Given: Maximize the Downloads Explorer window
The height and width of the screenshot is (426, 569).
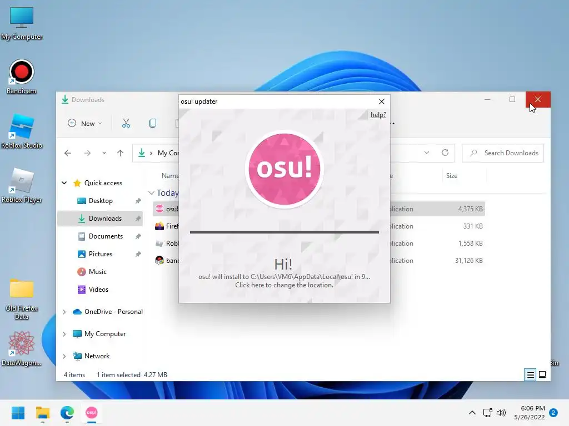Looking at the screenshot, I should pos(512,99).
